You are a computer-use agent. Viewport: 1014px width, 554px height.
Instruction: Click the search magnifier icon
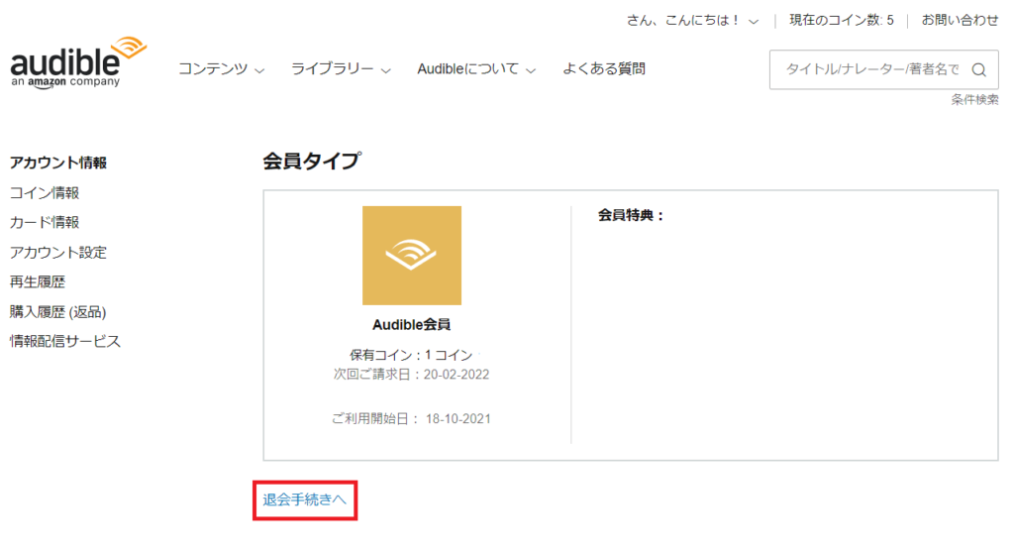pos(978,69)
